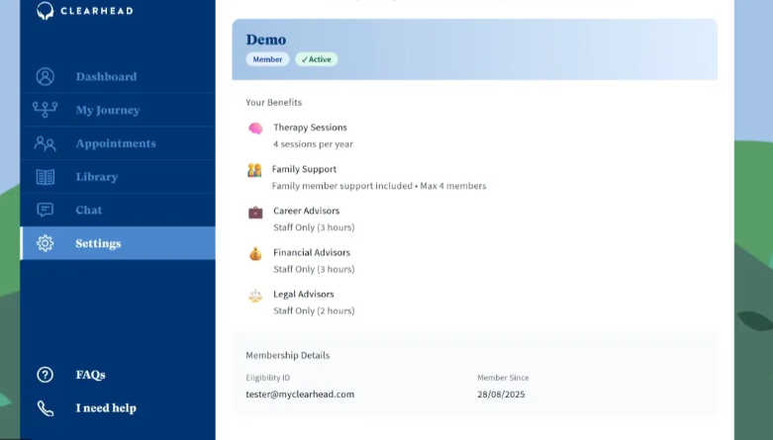The image size is (773, 440).
Task: Open the Chat section
Action: (x=118, y=210)
